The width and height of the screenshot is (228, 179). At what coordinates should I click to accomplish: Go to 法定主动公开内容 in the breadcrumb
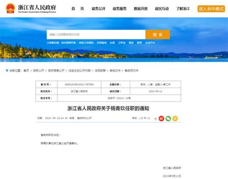click(x=79, y=71)
